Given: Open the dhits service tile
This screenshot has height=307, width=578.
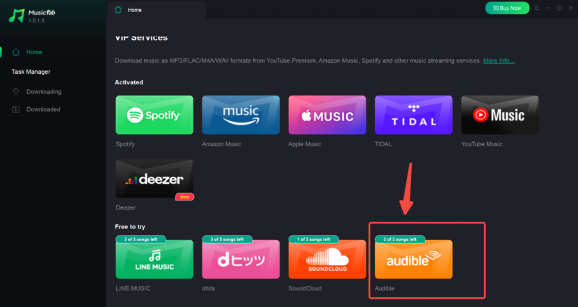Looking at the screenshot, I should point(241,260).
